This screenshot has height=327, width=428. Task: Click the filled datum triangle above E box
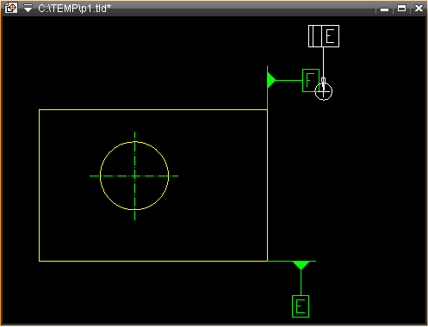[301, 265]
